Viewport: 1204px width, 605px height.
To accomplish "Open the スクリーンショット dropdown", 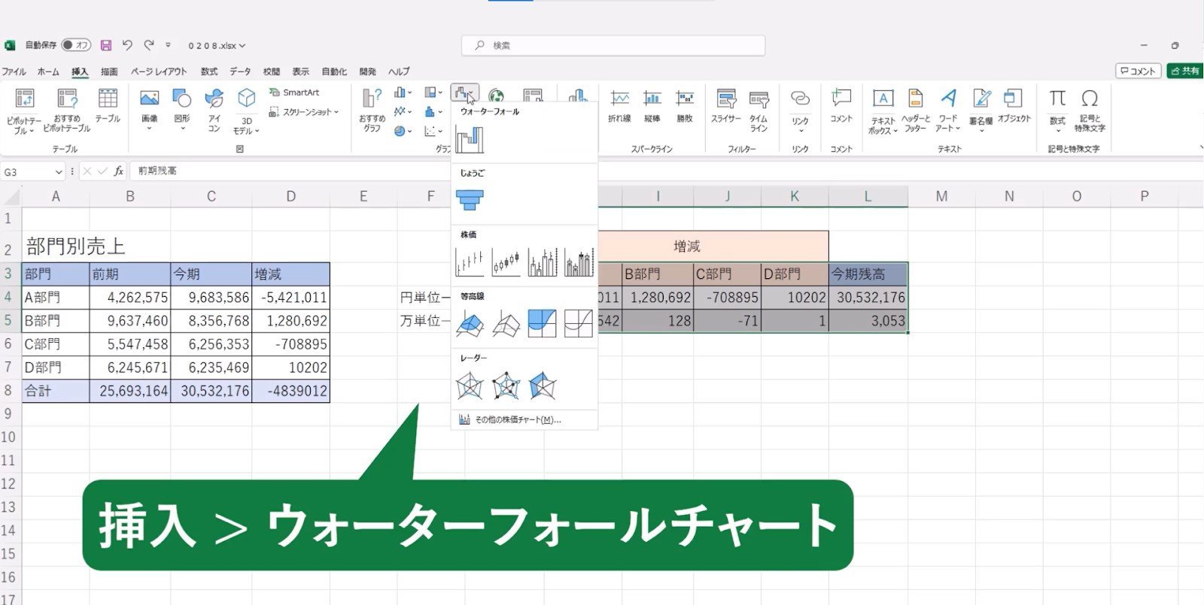I will (x=304, y=112).
